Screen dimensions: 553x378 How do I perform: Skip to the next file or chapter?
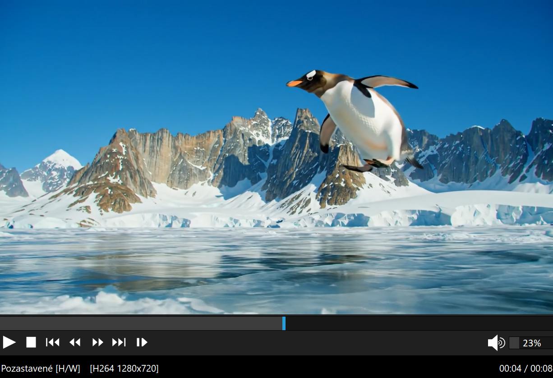[x=119, y=342]
